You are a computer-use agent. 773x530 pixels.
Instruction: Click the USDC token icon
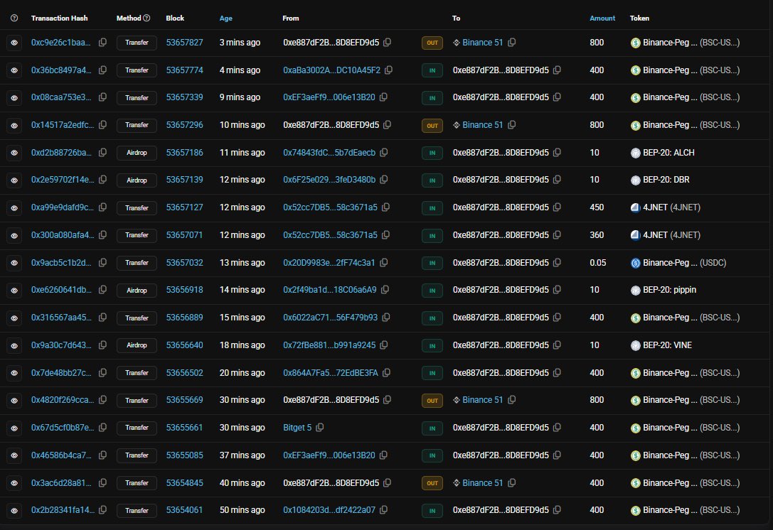point(636,263)
